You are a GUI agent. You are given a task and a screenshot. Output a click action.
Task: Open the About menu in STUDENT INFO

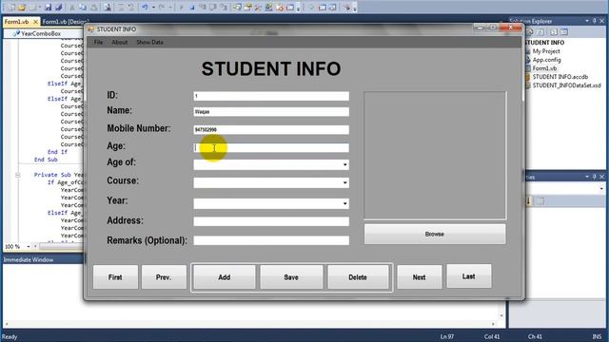(119, 42)
